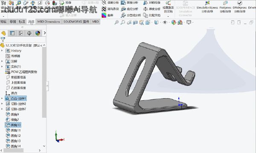
Task: Click the zoom to fit magnifier icon
Action: click(x=116, y=23)
